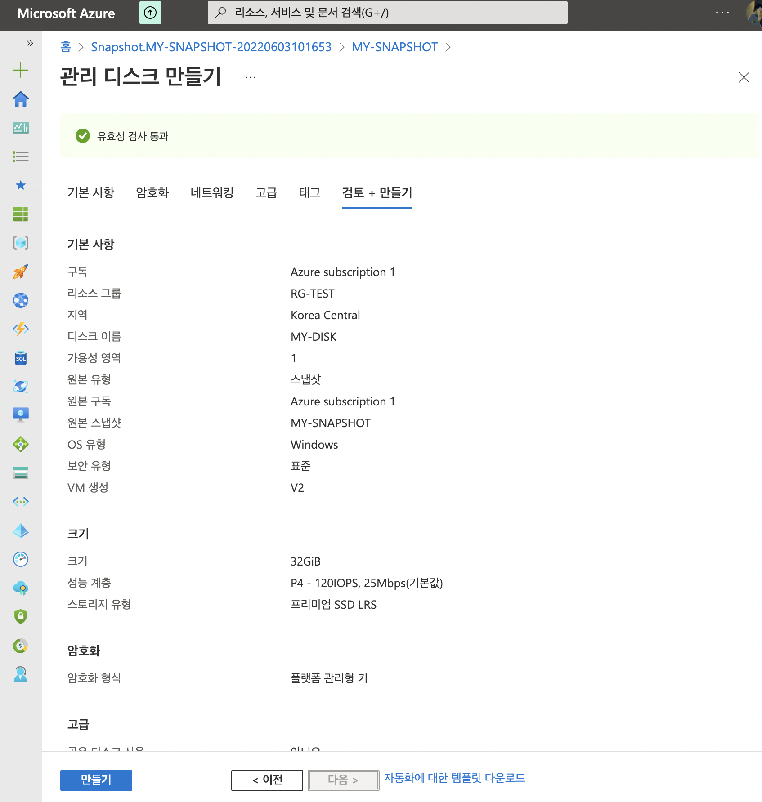Switch to the 암호화 tab
This screenshot has width=762, height=802.
tap(152, 193)
